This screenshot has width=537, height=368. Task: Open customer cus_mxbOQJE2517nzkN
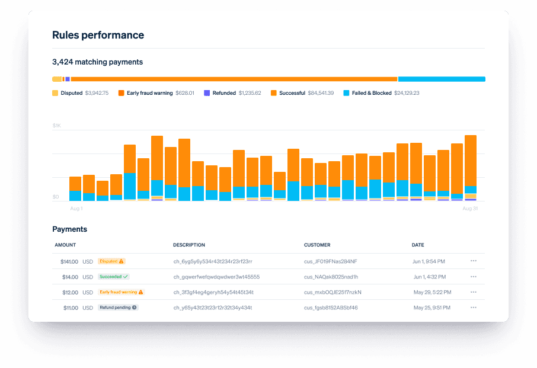coord(333,292)
